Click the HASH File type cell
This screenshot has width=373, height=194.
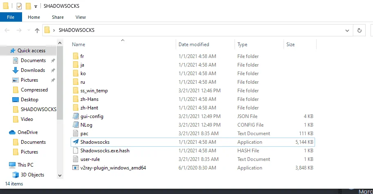coord(248,151)
